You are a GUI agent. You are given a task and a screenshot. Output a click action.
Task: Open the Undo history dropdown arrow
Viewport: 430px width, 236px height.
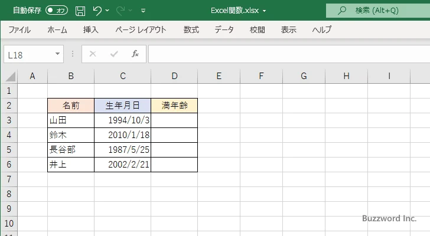tap(107, 11)
